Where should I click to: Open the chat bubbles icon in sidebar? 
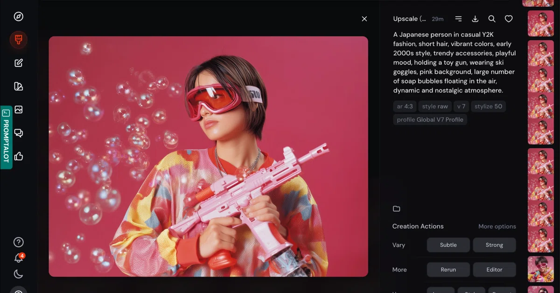pos(19,133)
